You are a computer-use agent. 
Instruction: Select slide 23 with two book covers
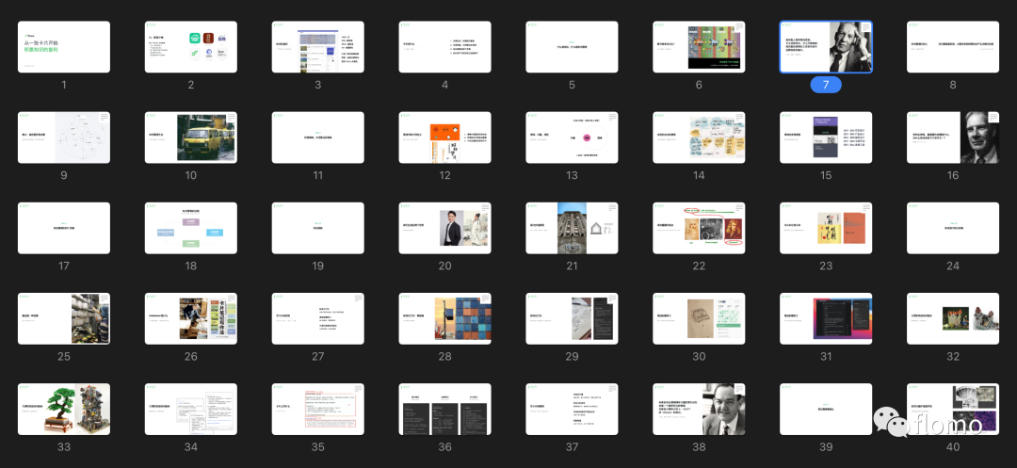827,228
